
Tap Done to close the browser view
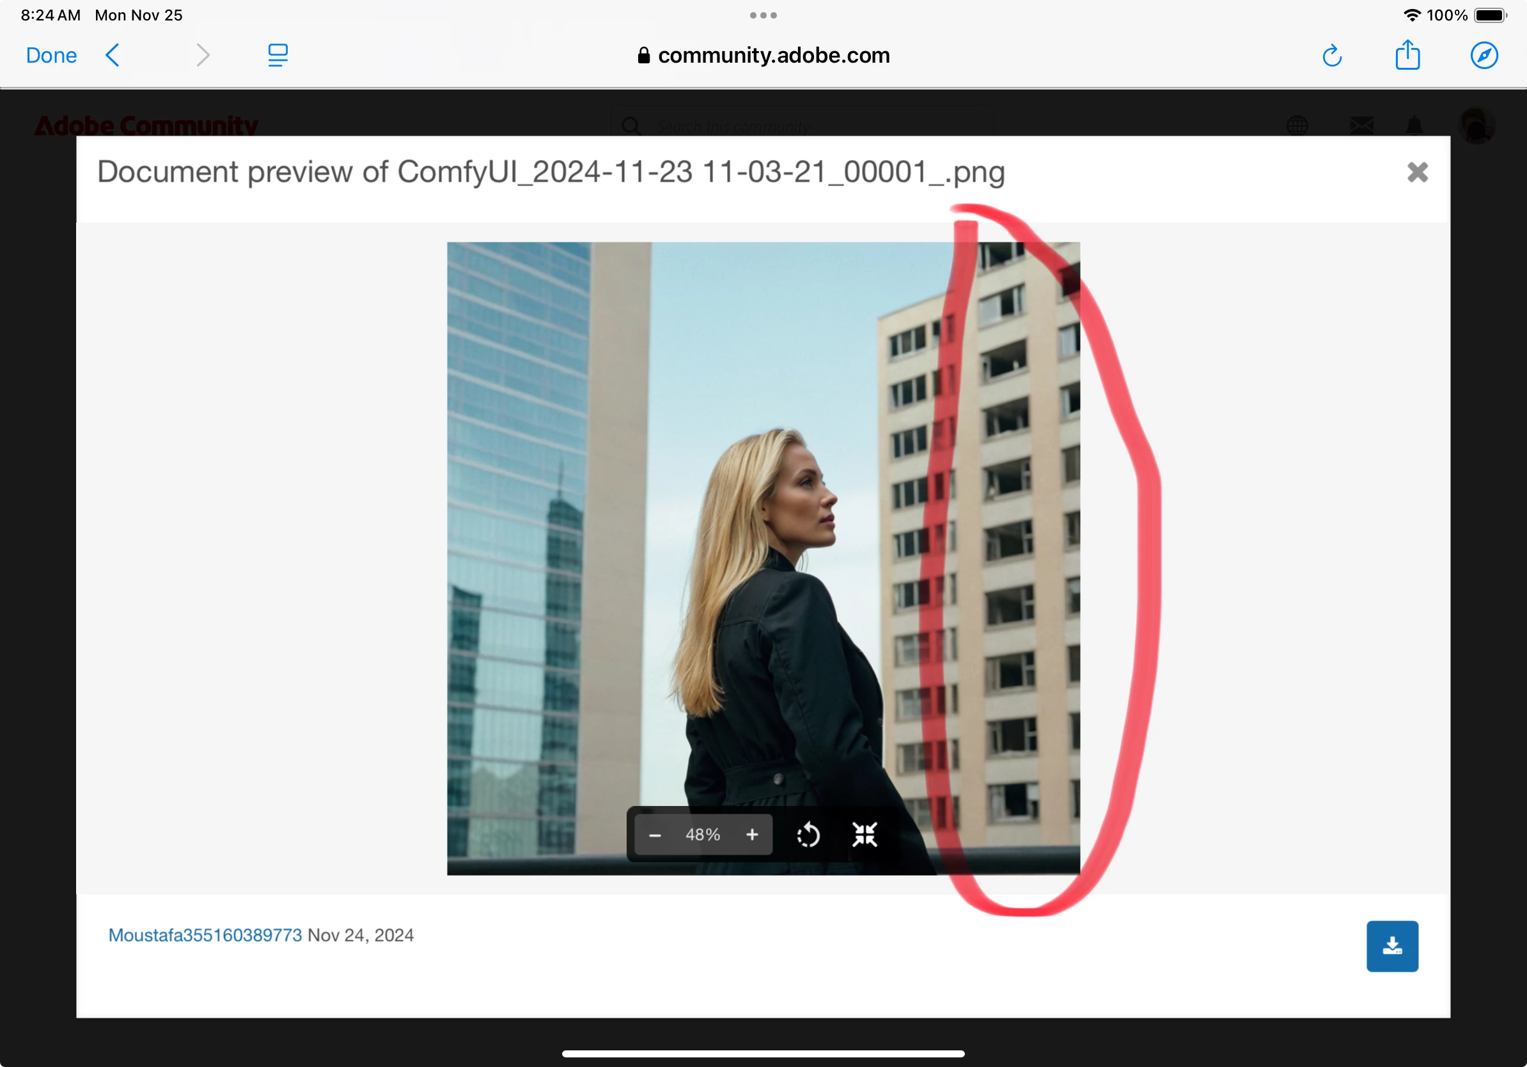pos(51,55)
